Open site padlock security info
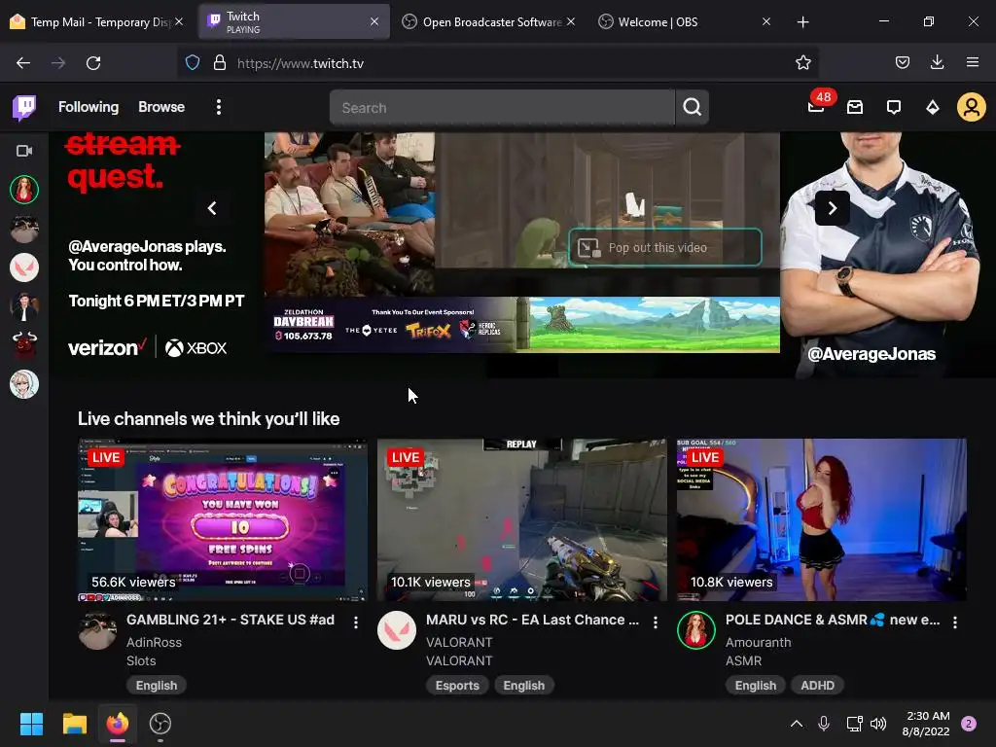Viewport: 996px width, 747px height. tap(220, 62)
